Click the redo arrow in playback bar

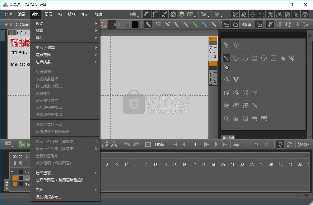[136, 145]
